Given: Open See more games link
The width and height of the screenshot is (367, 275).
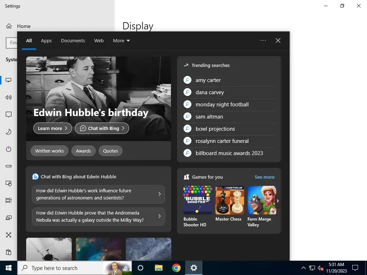Looking at the screenshot, I should pos(264,177).
